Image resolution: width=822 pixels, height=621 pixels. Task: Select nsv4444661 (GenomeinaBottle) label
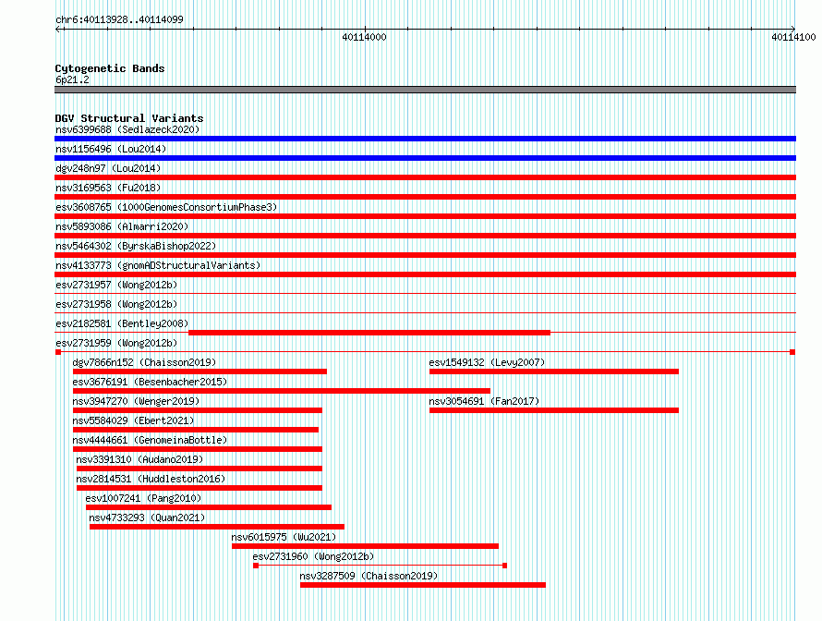pos(150,440)
